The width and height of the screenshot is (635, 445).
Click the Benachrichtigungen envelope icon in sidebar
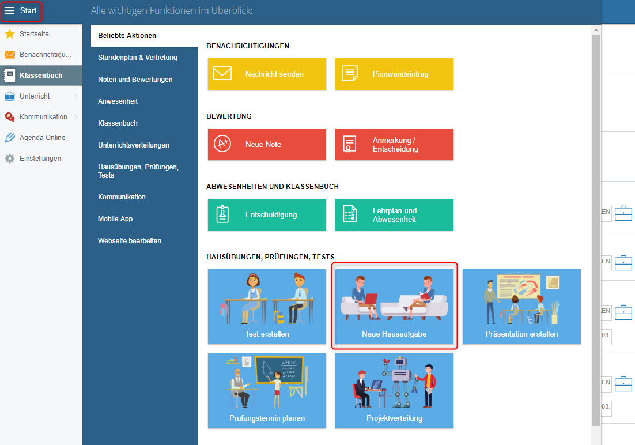10,55
